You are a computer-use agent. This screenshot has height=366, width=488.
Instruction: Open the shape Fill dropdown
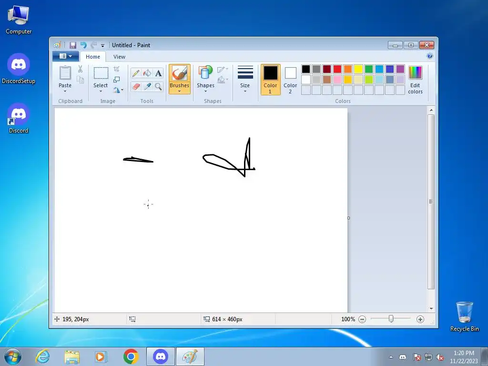coord(223,80)
